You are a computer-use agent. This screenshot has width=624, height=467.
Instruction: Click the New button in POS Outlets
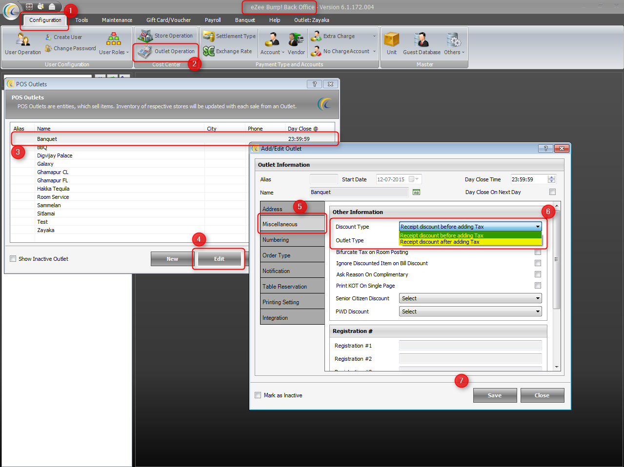coord(172,259)
